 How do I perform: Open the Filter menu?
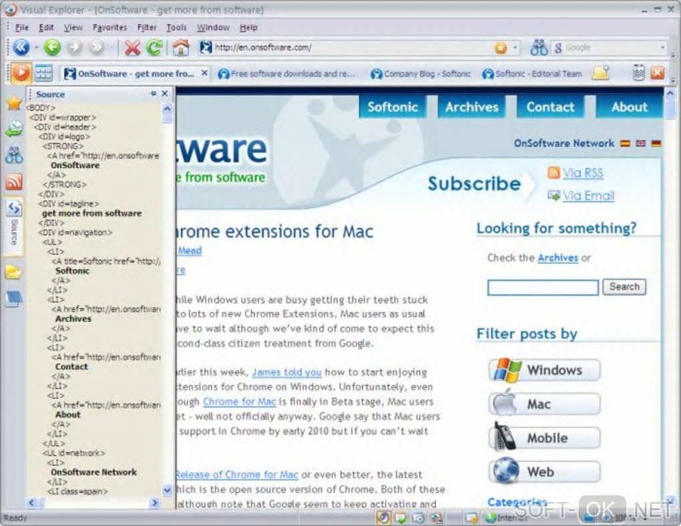147,27
